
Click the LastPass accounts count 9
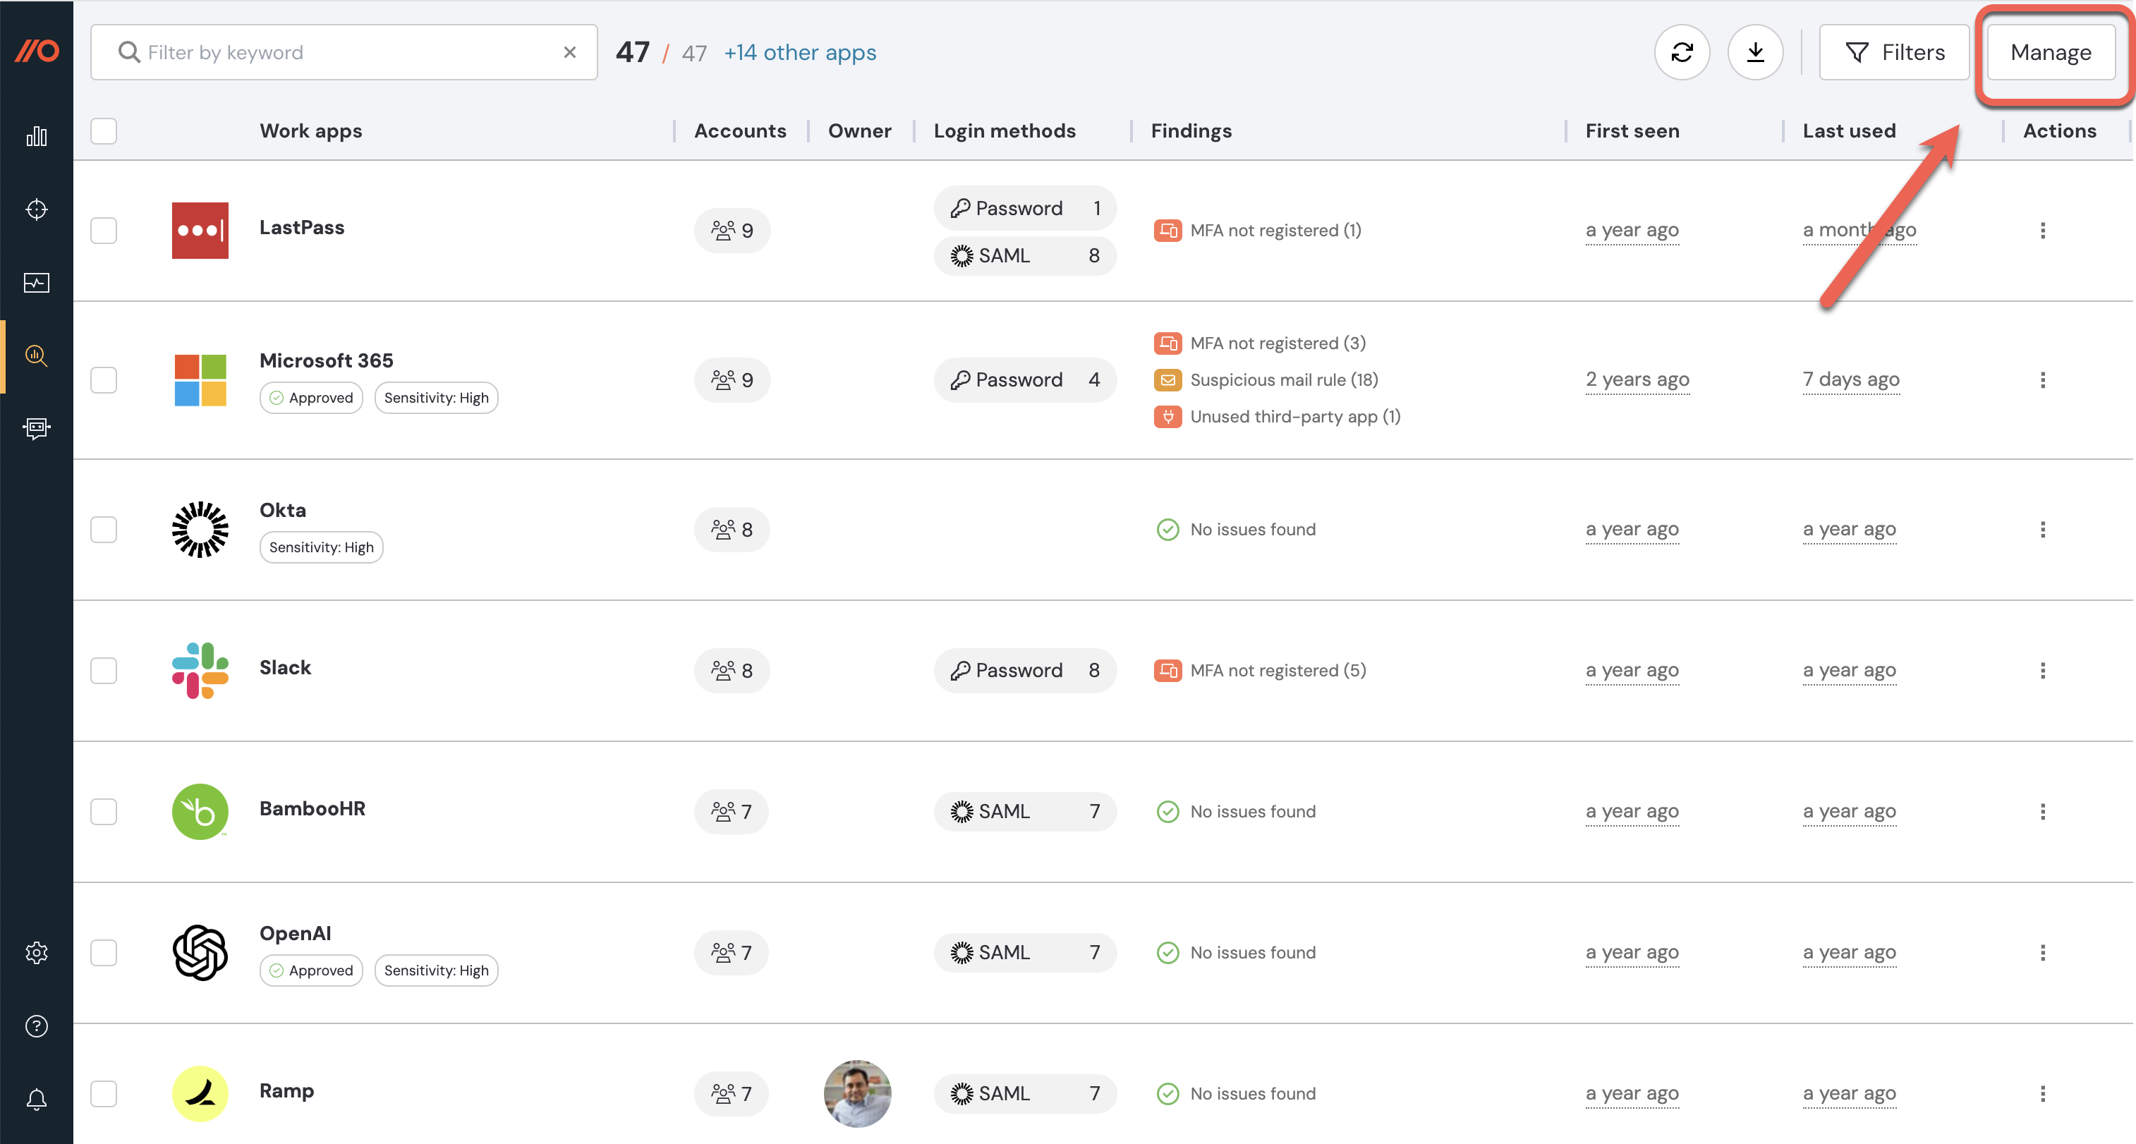(x=732, y=230)
